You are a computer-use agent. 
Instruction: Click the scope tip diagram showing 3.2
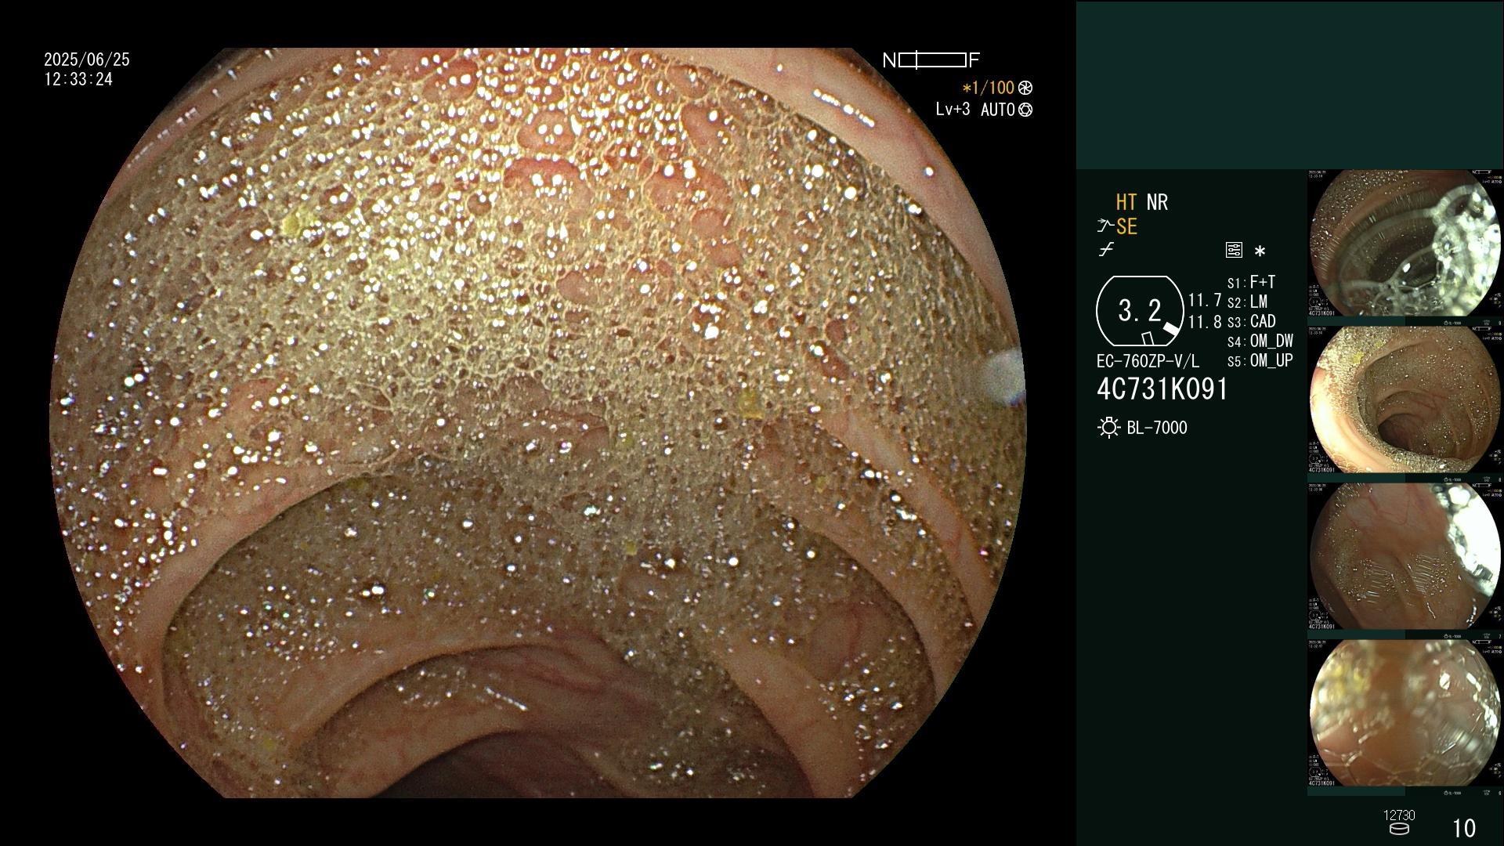click(x=1140, y=311)
